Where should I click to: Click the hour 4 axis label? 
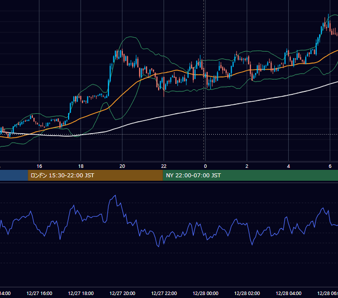tap(288, 166)
